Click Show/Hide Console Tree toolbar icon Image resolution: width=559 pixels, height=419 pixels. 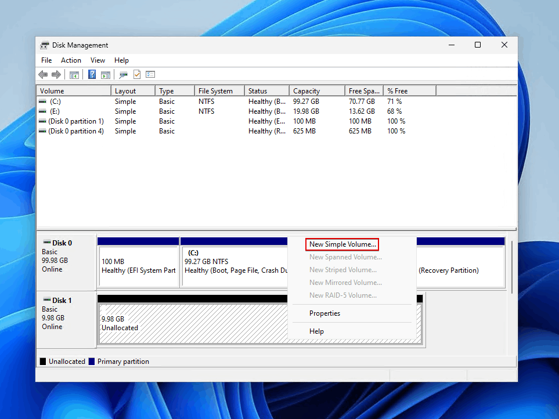click(74, 75)
